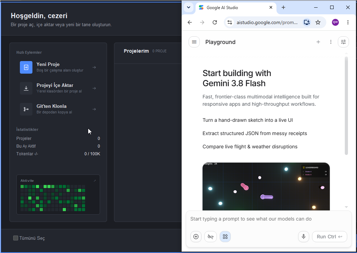Click the Run Ctrl button
This screenshot has width=357, height=253.
tap(329, 237)
